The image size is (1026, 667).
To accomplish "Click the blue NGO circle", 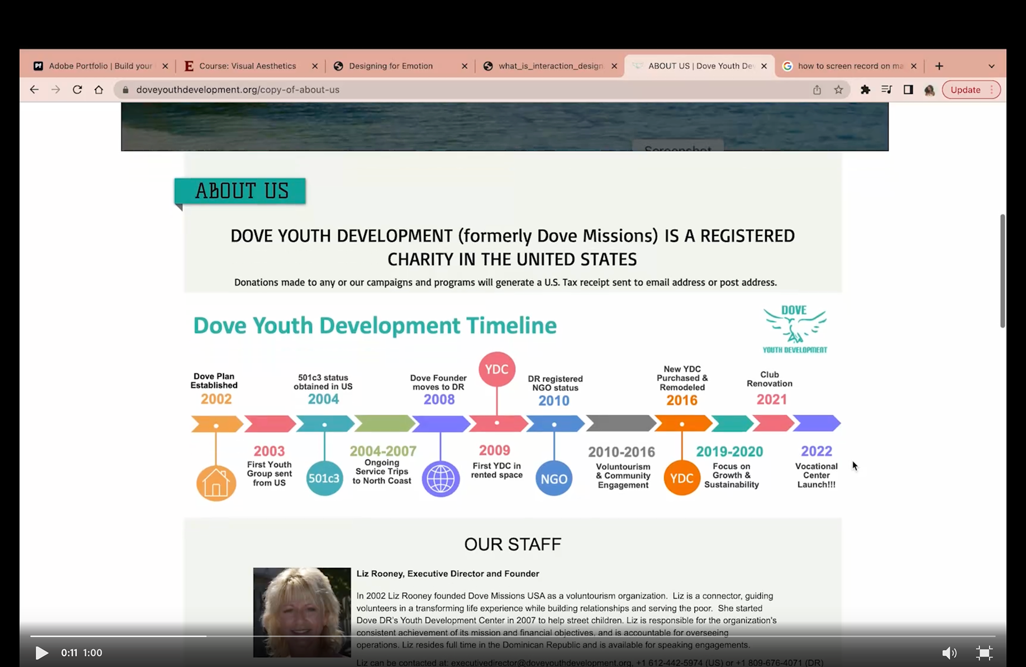I will (x=554, y=478).
